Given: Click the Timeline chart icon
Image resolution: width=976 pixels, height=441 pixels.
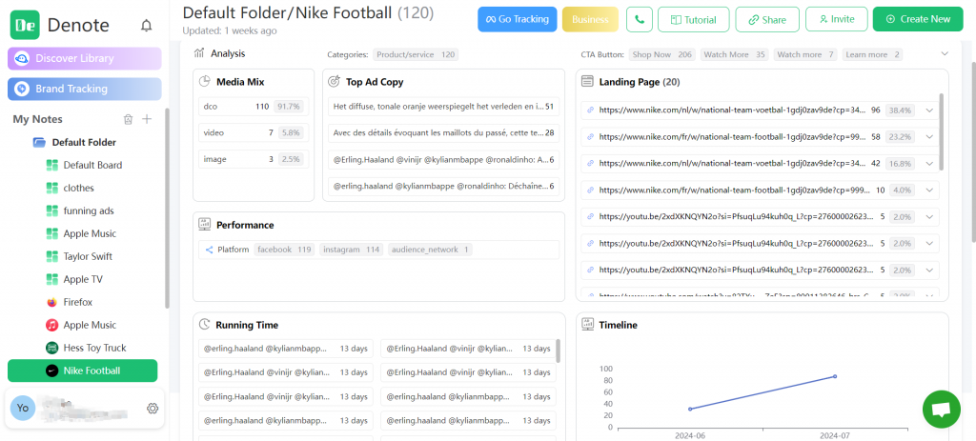Looking at the screenshot, I should coord(587,325).
